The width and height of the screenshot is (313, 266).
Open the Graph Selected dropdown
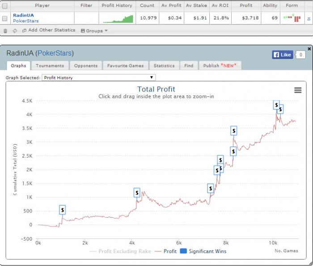pos(99,78)
